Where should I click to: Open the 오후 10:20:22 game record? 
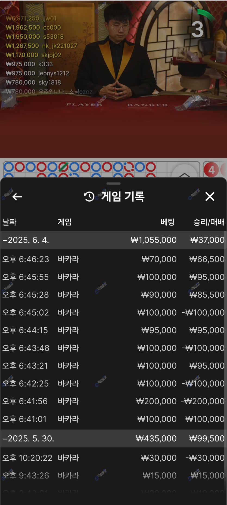(x=113, y=458)
